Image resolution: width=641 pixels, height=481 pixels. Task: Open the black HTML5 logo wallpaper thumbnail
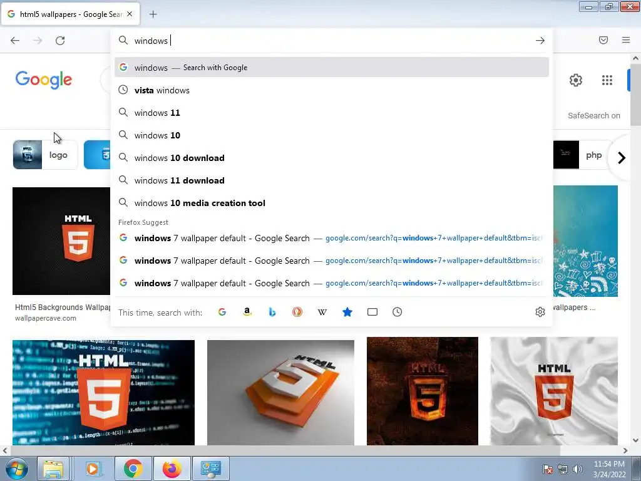[61, 241]
